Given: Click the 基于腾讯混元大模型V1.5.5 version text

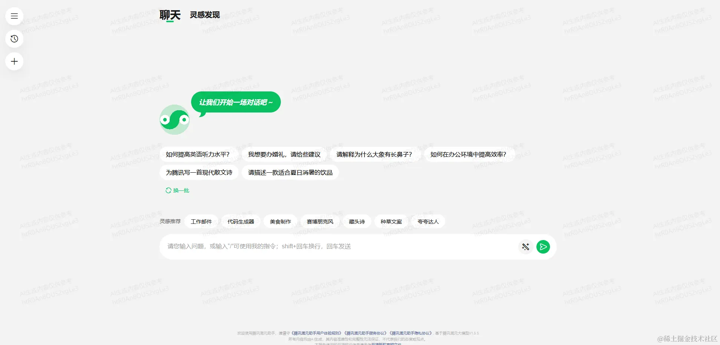Looking at the screenshot, I should 457,333.
